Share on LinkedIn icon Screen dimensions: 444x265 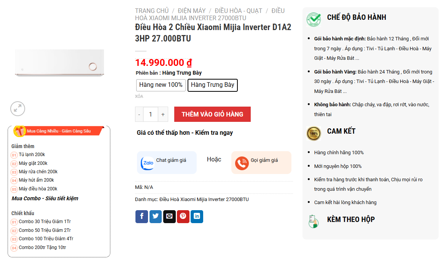[x=197, y=217]
